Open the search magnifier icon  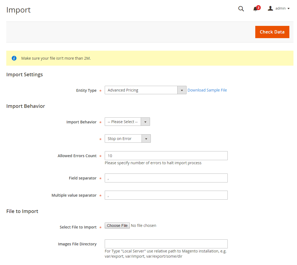241,9
